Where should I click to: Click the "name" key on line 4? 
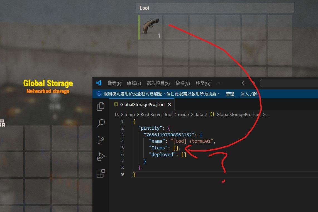click(157, 141)
